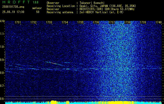Click the Receiving antenna label
The width and height of the screenshot is (164, 104).
[x=60, y=12]
